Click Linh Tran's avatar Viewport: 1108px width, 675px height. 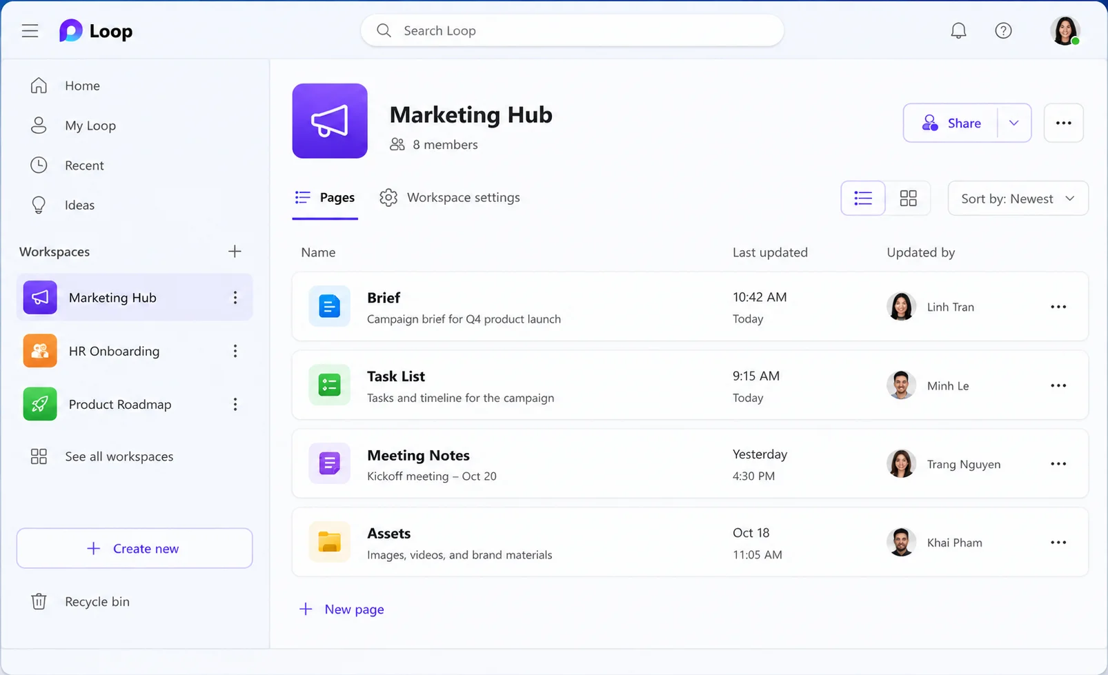pyautogui.click(x=901, y=307)
